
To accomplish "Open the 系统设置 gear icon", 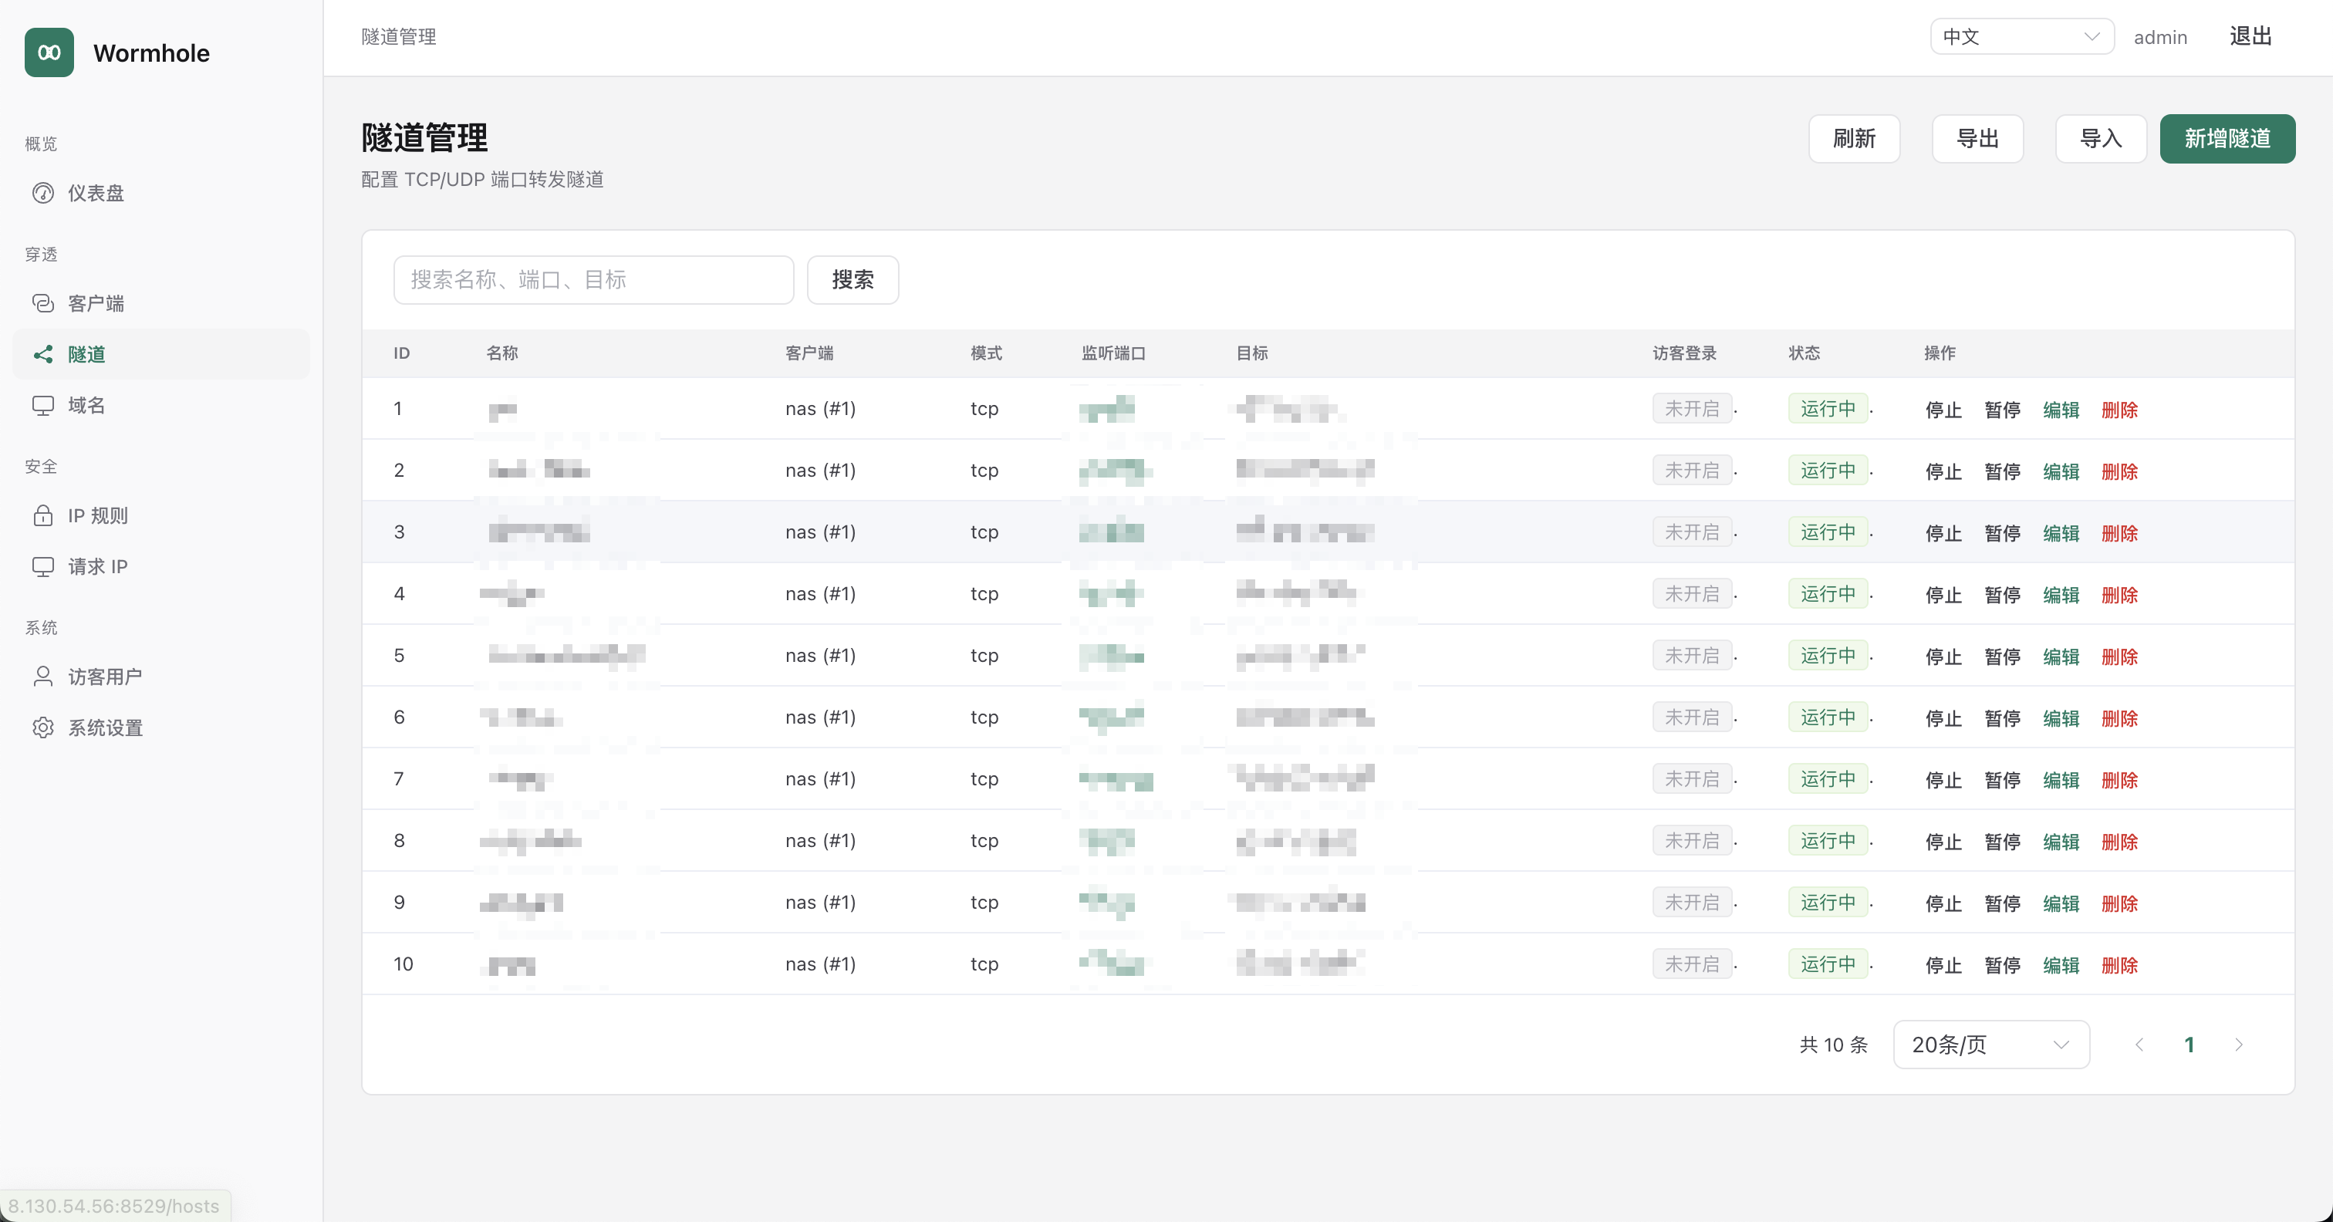I will point(42,727).
